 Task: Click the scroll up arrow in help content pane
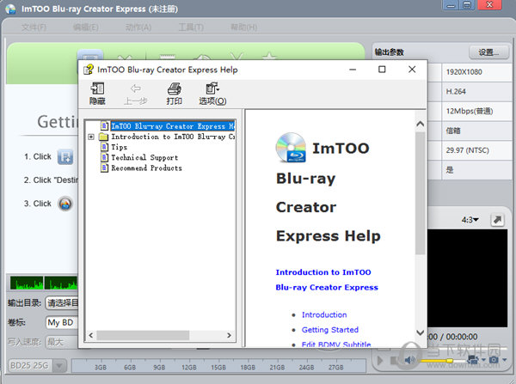pyautogui.click(x=420, y=124)
